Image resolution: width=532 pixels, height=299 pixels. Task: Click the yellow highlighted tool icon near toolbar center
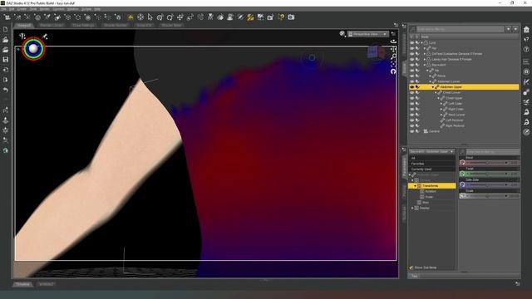131,17
